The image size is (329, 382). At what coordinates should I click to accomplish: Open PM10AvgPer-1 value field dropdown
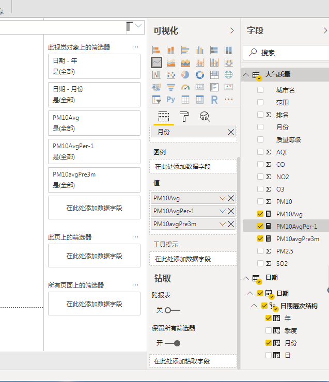(x=222, y=211)
